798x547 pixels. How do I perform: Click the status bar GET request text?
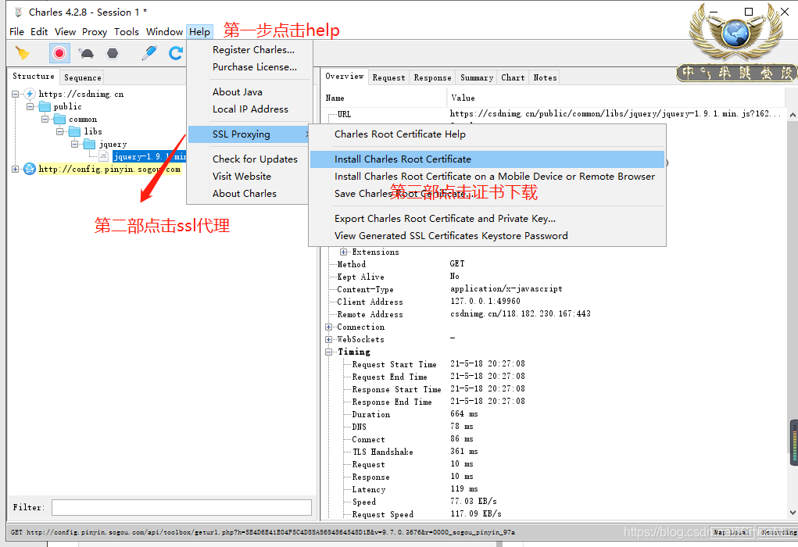[x=263, y=532]
